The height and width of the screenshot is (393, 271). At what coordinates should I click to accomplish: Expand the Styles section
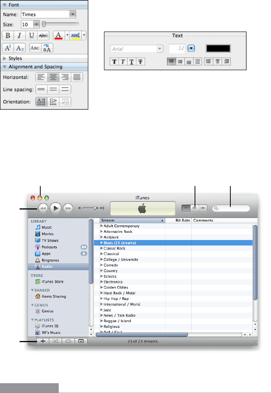[x=5, y=58]
